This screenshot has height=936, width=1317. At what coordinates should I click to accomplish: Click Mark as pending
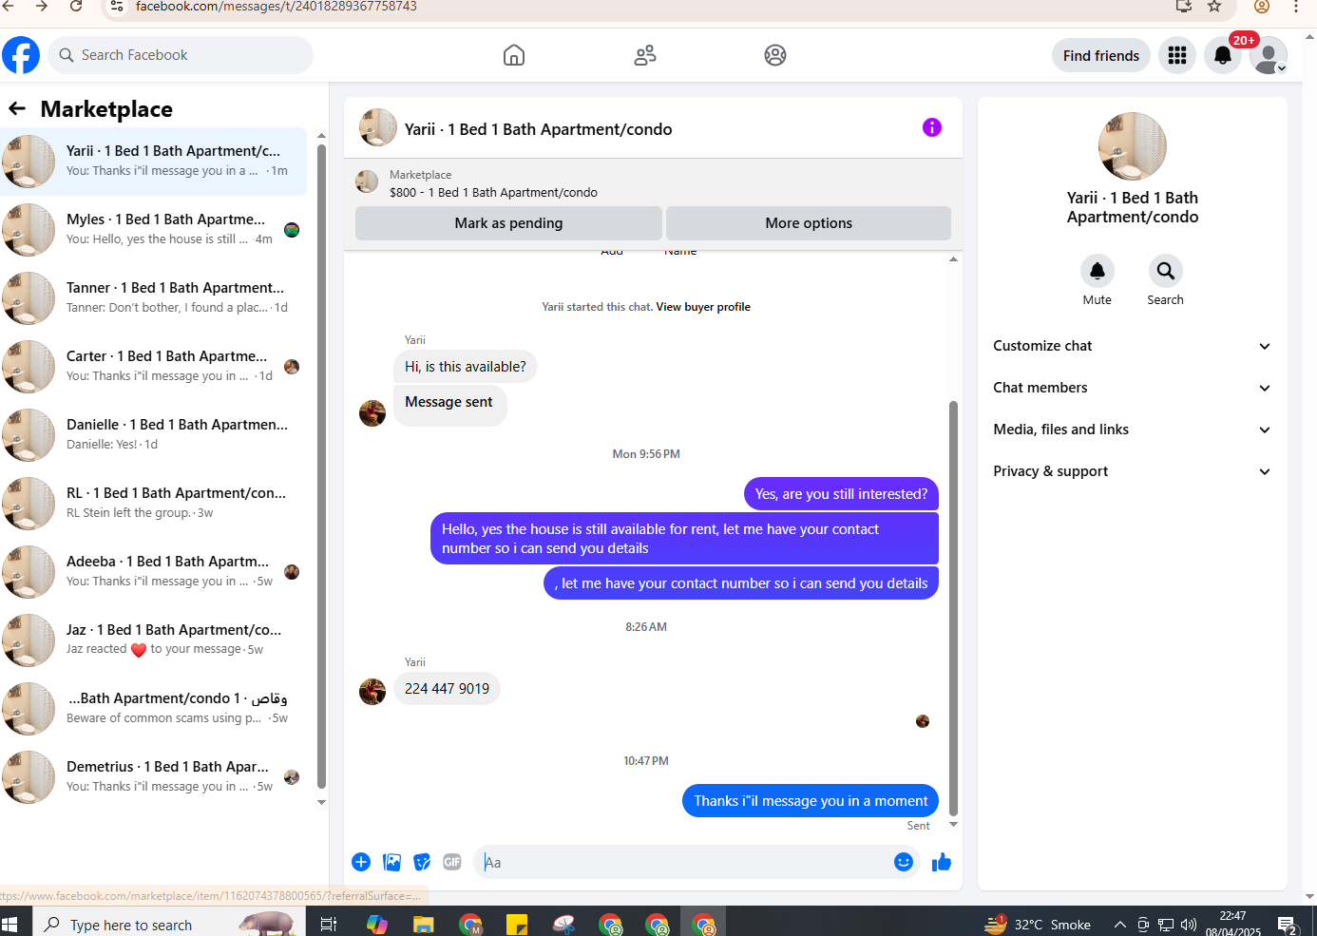pos(508,223)
